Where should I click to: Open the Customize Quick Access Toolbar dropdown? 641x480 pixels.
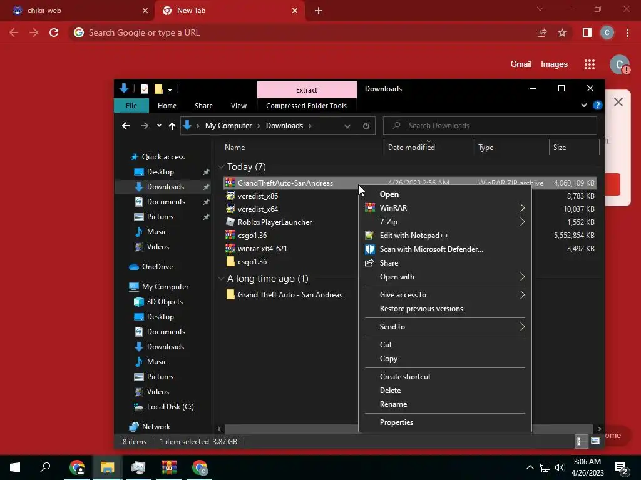click(x=170, y=89)
